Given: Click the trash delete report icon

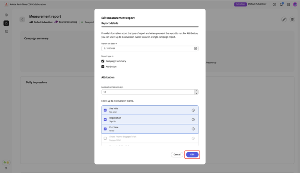Looking at the screenshot, I should point(292,19).
